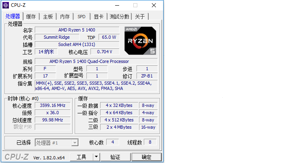Click the core voltage value 0.704 V
290x163 pixels.
point(105,52)
